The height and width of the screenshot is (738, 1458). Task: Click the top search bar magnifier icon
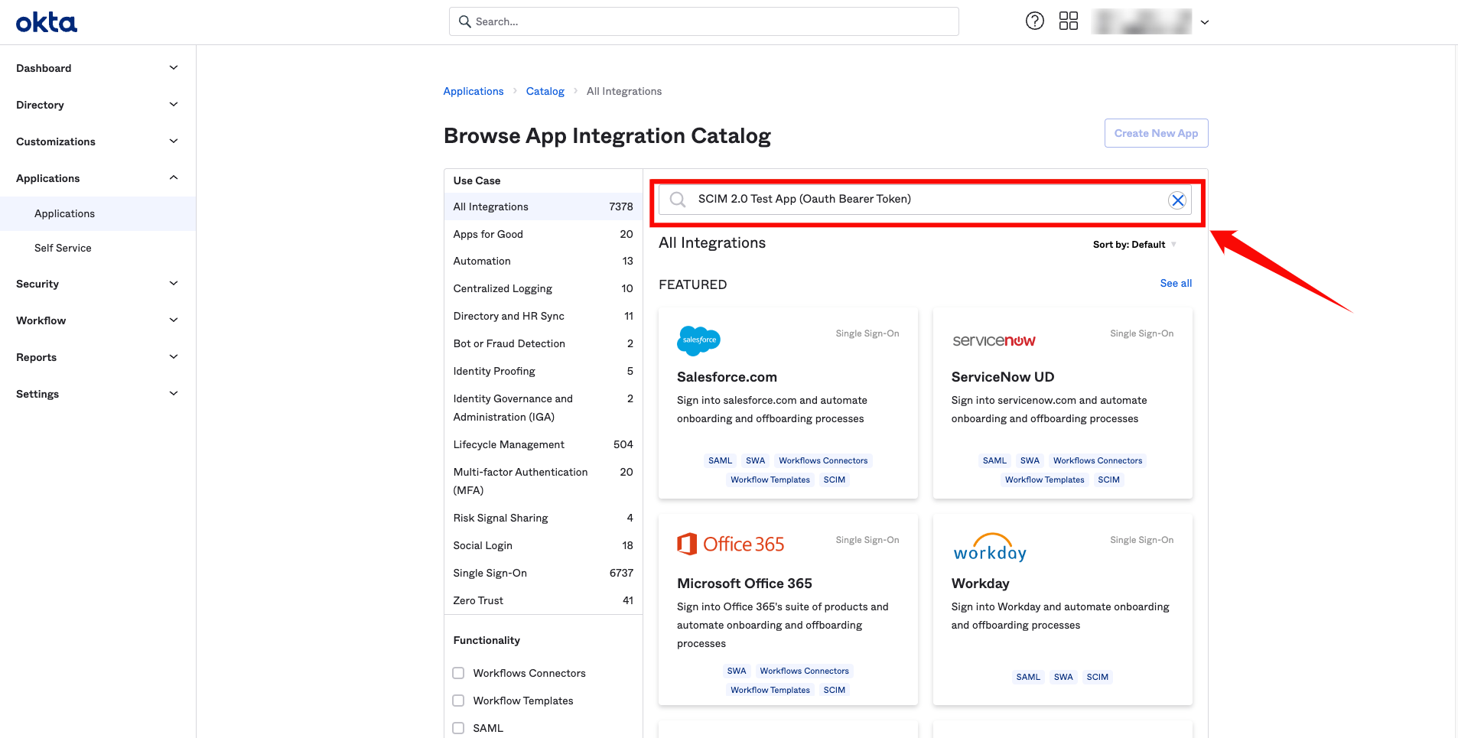click(464, 21)
